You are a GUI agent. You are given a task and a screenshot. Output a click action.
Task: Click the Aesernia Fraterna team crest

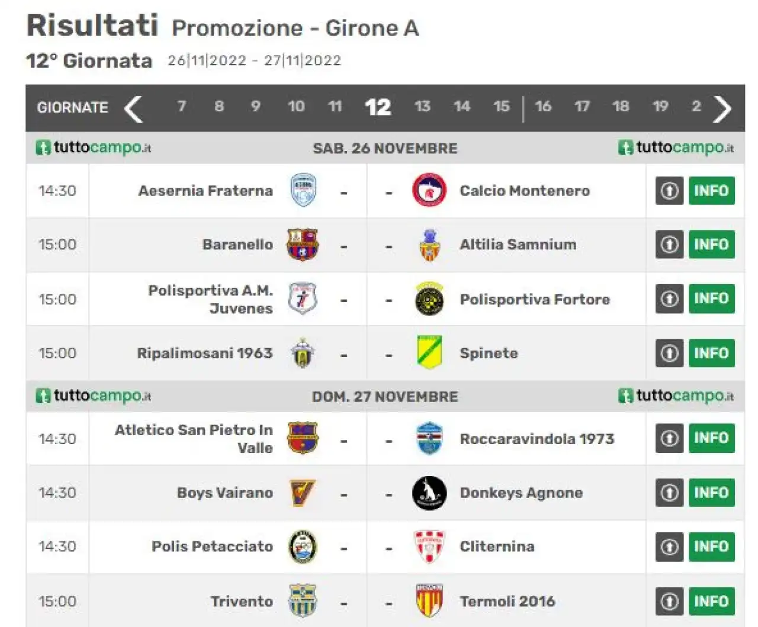303,190
